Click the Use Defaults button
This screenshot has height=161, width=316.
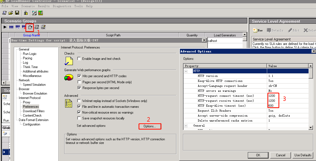click(303, 155)
